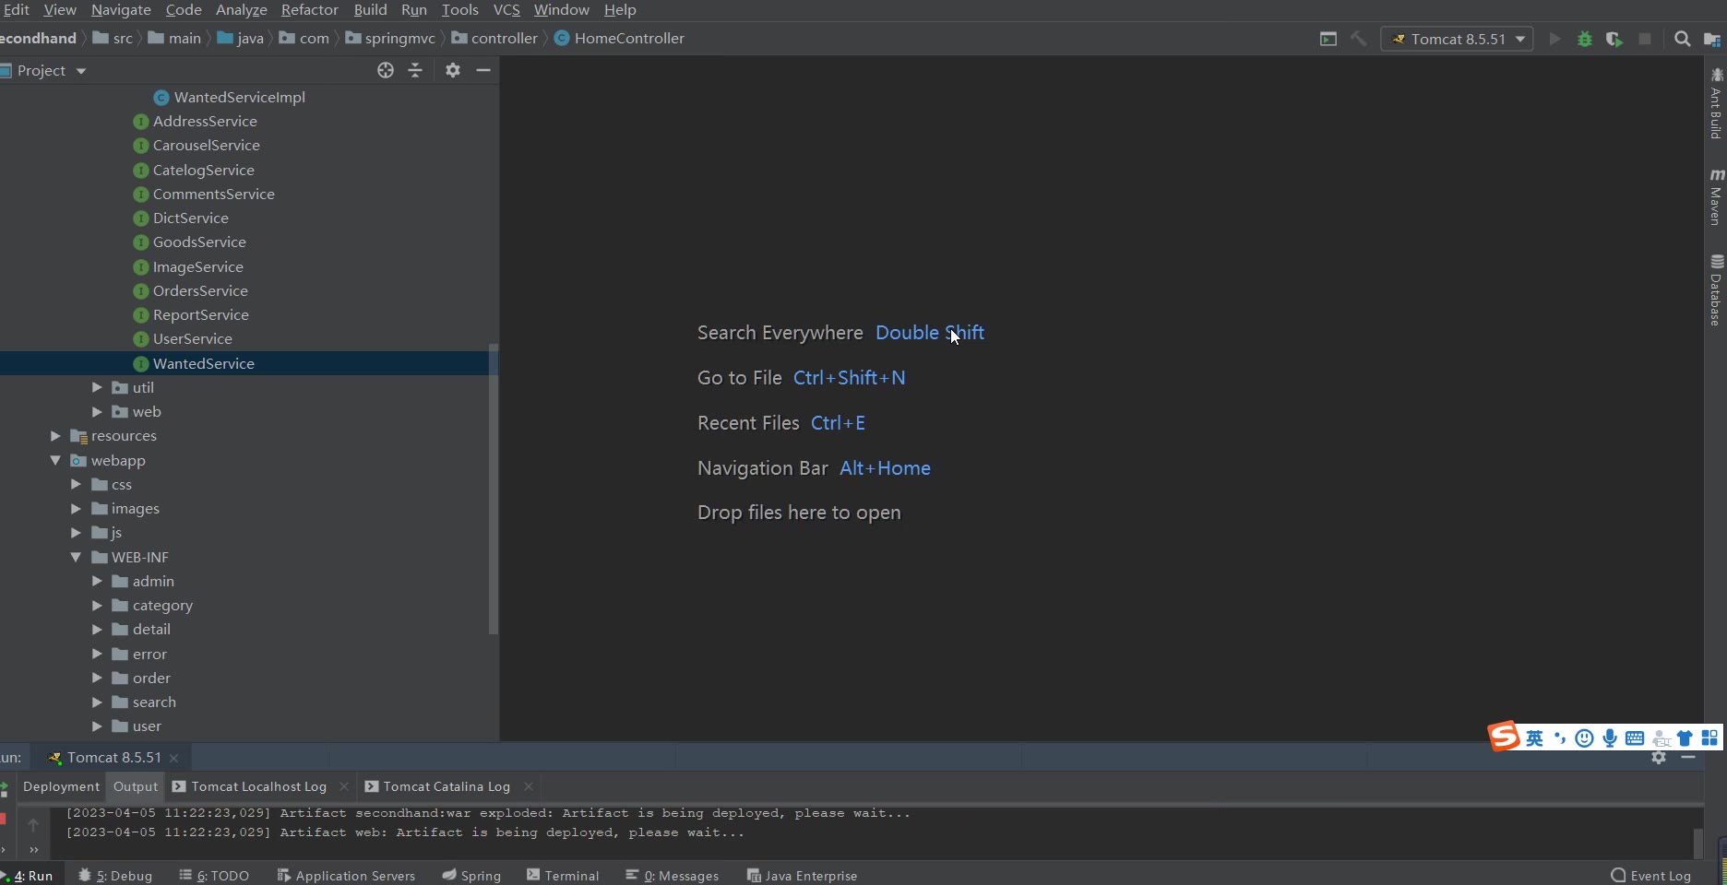This screenshot has width=1727, height=885.
Task: Open Project panel settings gear
Action: (452, 70)
